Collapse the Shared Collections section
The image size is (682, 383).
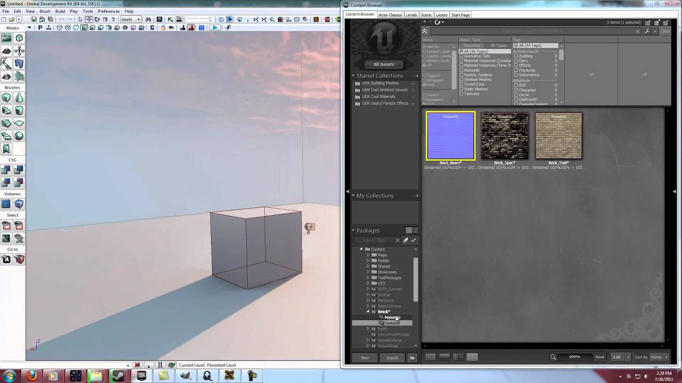click(353, 76)
